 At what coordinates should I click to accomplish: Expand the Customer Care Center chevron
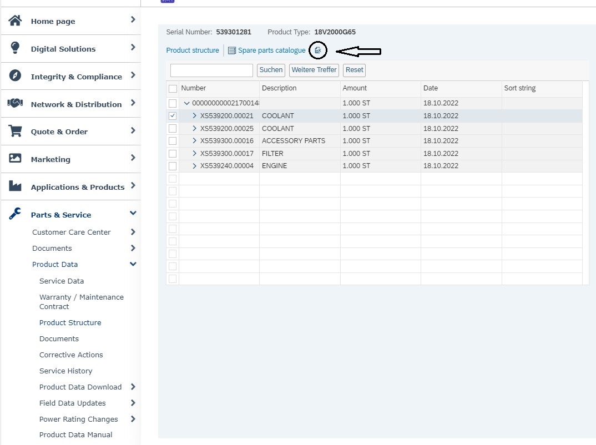(x=133, y=232)
